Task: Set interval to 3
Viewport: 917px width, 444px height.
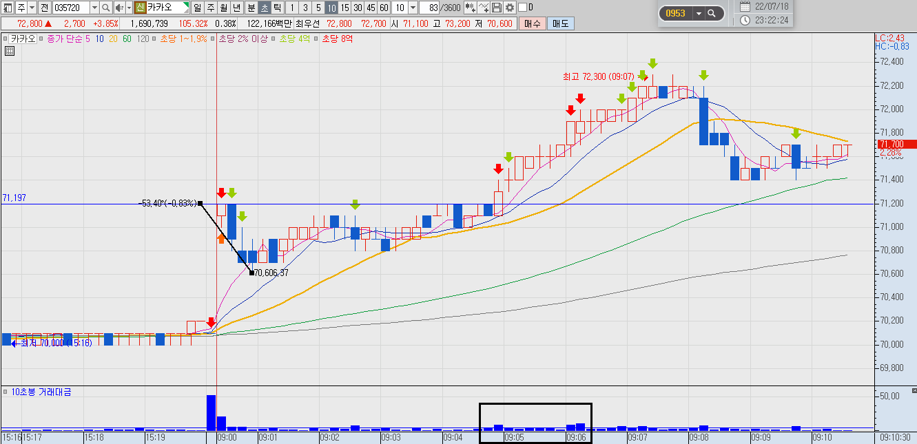Action: (305, 8)
